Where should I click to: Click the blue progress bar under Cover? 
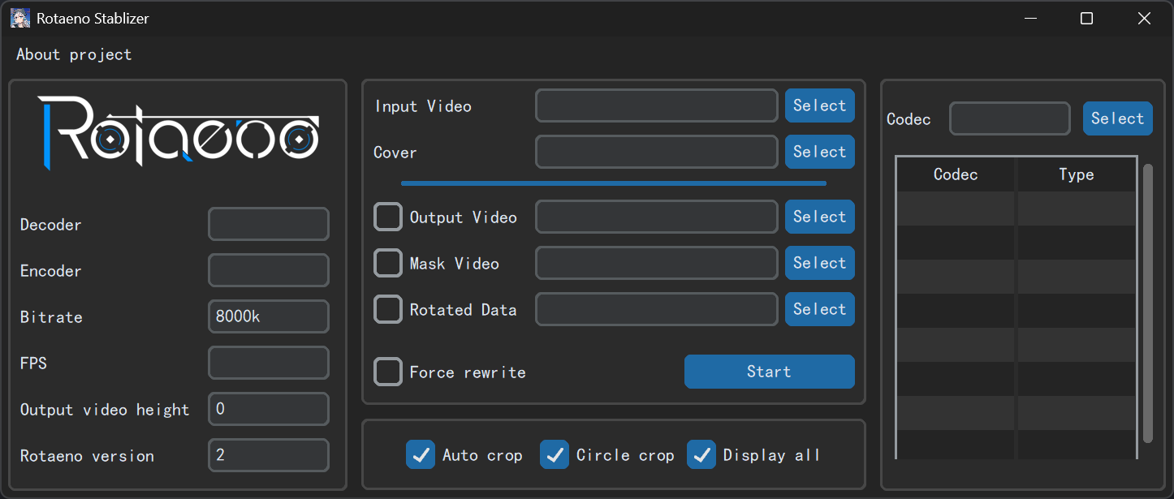click(614, 183)
